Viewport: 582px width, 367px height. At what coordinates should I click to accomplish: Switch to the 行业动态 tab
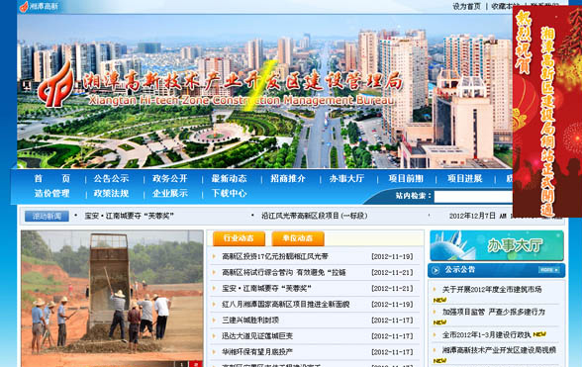[239, 238]
